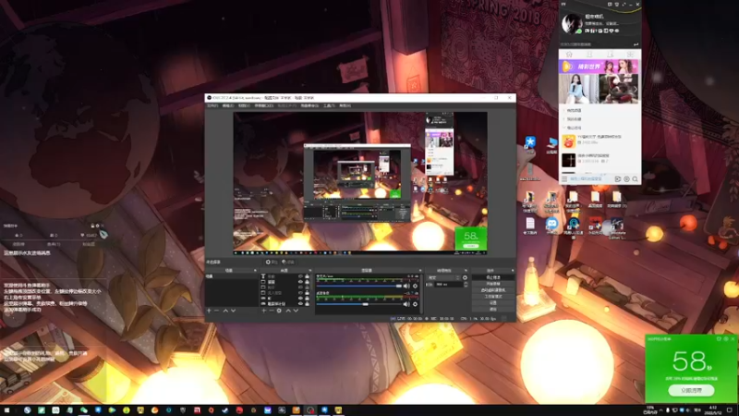Toggle lock of text source (T icon) row
Image resolution: width=739 pixels, height=416 pixels.
[307, 276]
